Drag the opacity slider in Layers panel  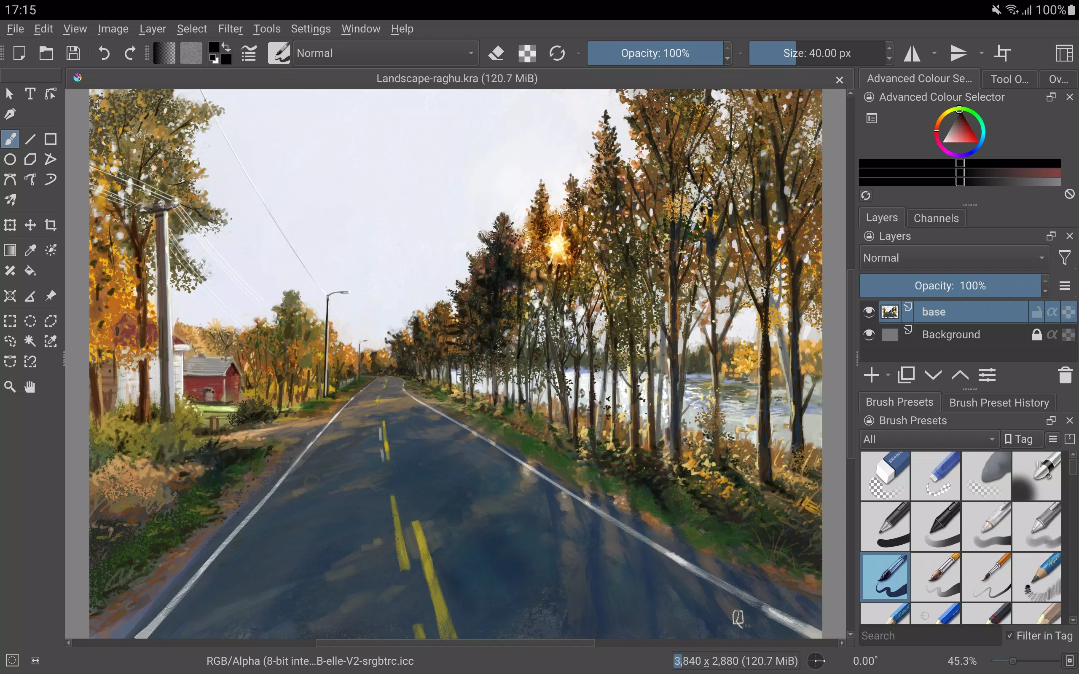pyautogui.click(x=950, y=285)
